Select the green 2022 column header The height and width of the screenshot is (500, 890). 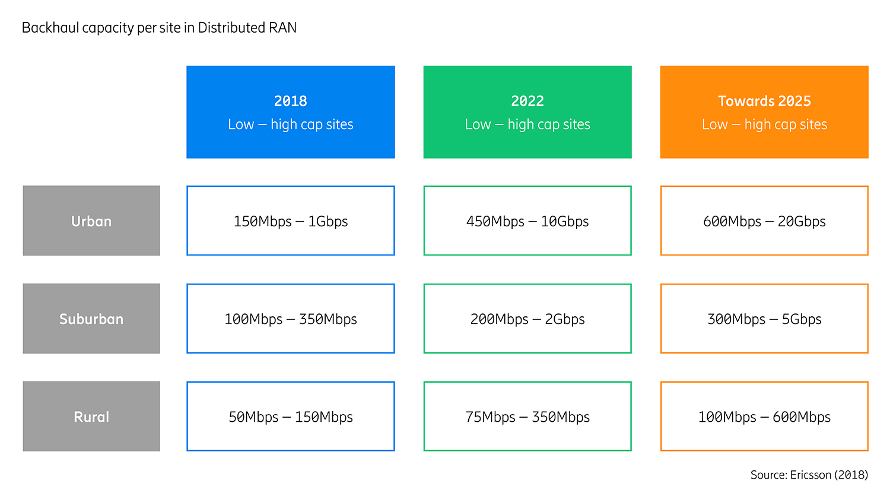pos(527,111)
